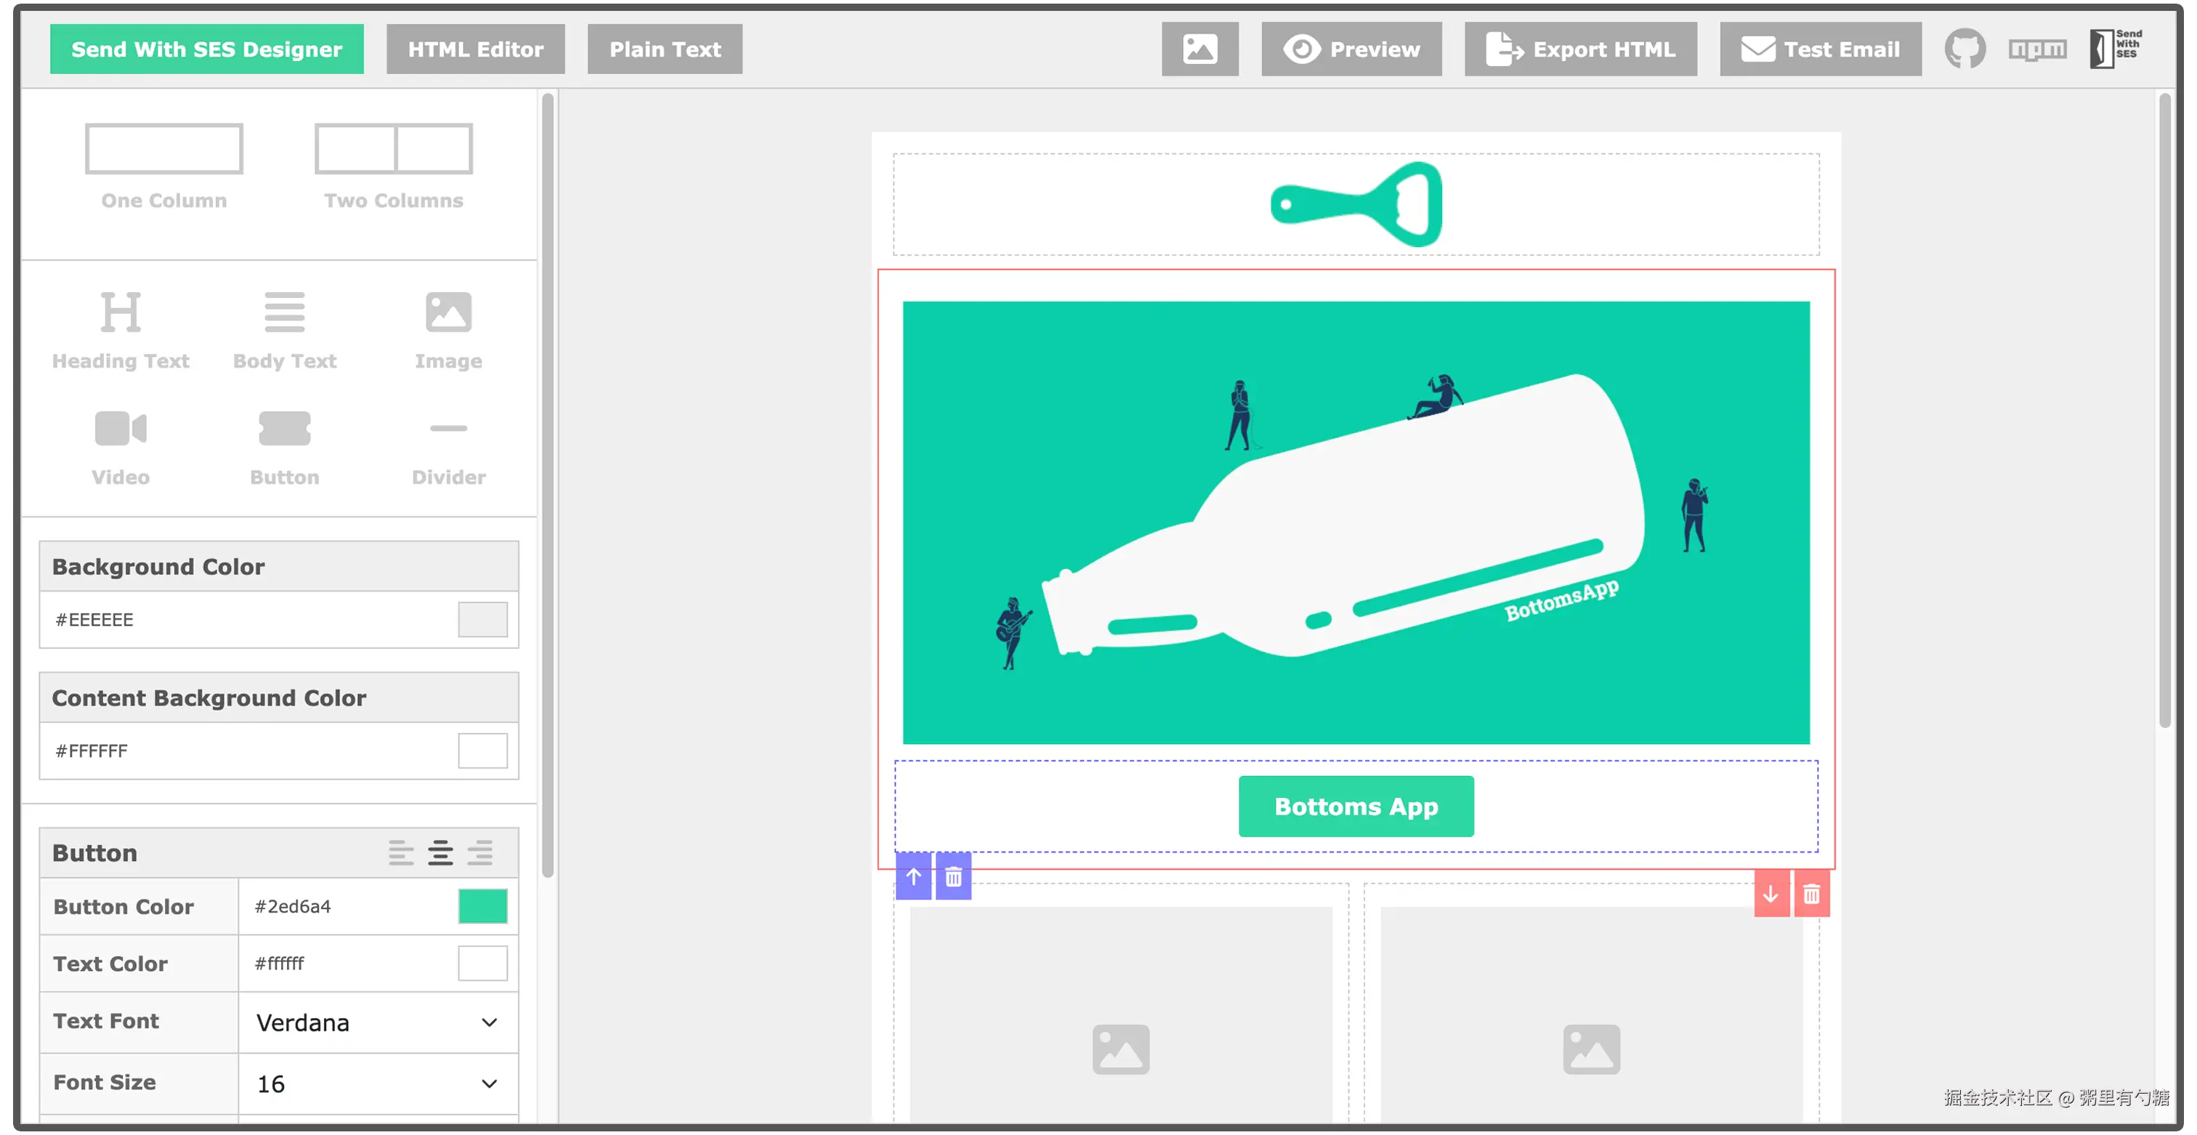Click the image gallery toolbar icon

1199,49
